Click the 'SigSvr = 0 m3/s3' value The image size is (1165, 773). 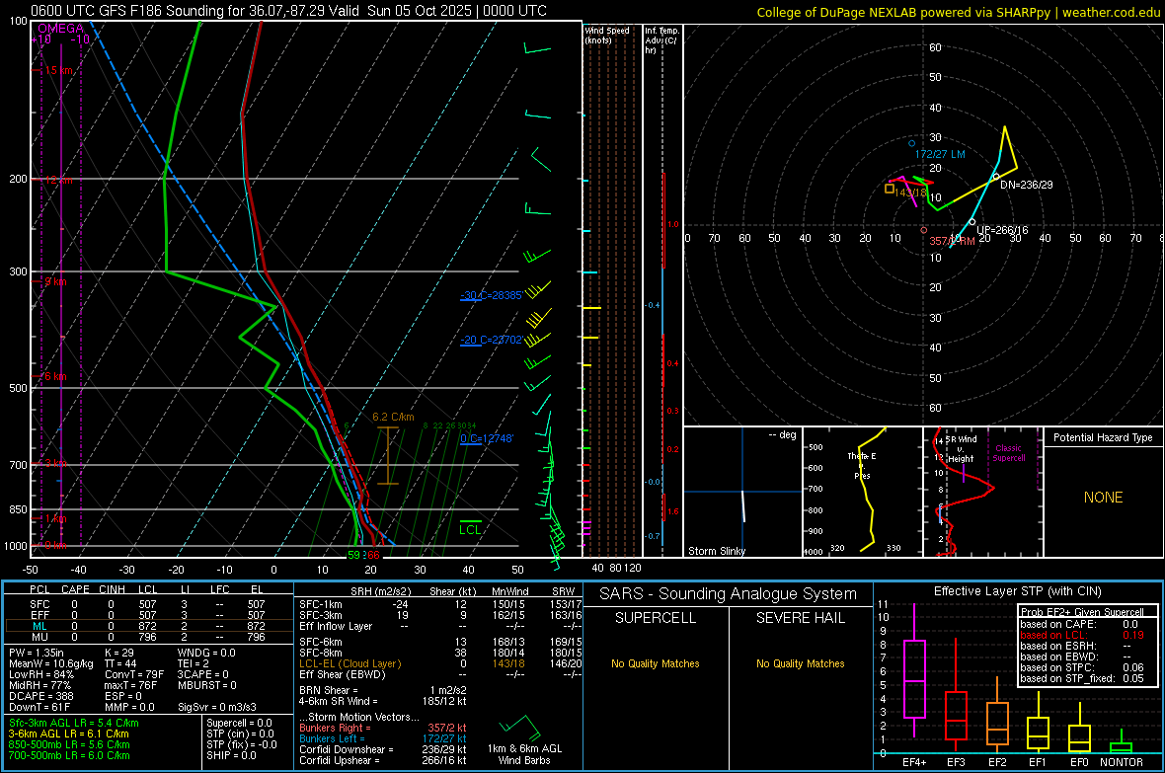(217, 707)
